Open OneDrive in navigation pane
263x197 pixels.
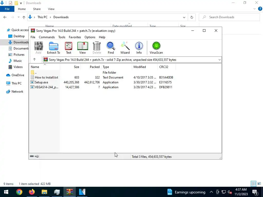coord(15,75)
